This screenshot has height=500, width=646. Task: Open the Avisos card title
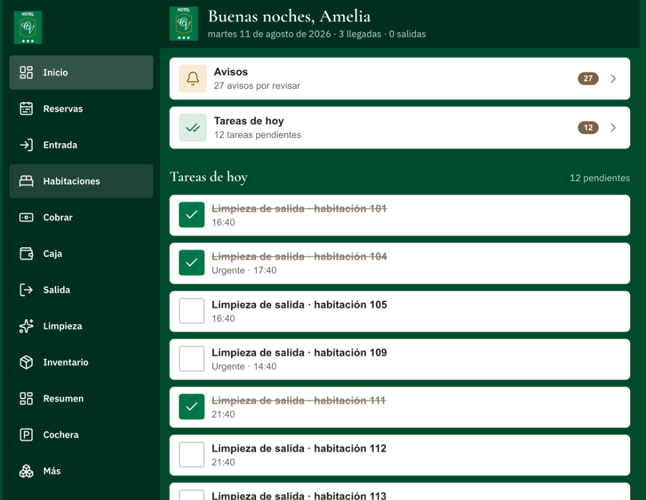pos(231,72)
